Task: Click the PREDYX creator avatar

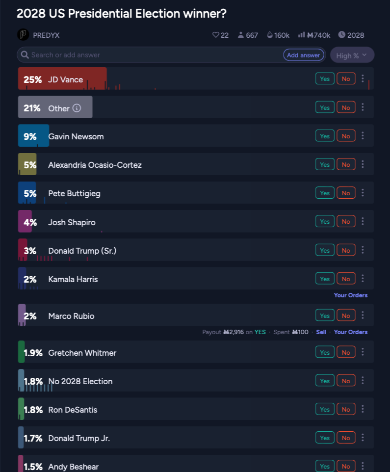Action: pyautogui.click(x=23, y=35)
